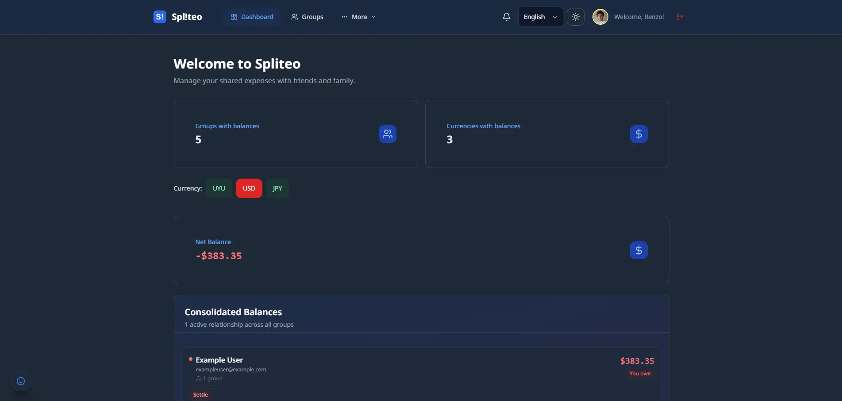Click the Groups with balances card
Image resolution: width=842 pixels, height=401 pixels.
296,134
